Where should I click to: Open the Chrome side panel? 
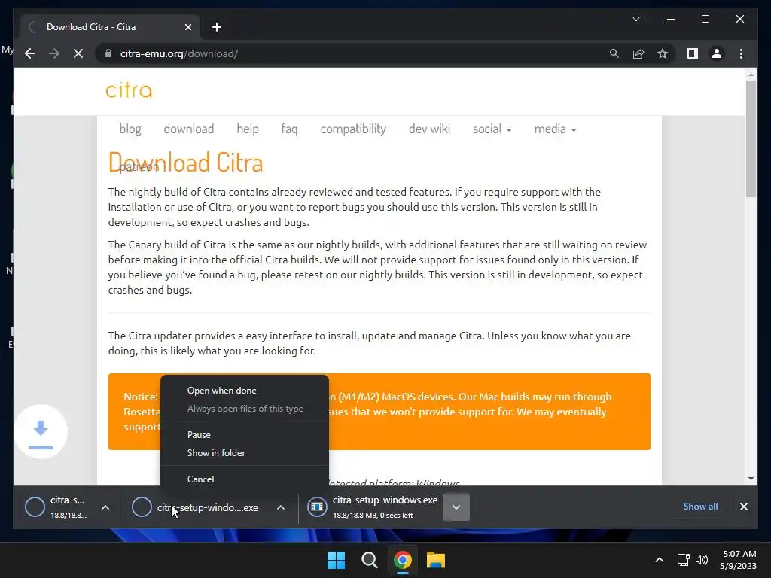[693, 53]
